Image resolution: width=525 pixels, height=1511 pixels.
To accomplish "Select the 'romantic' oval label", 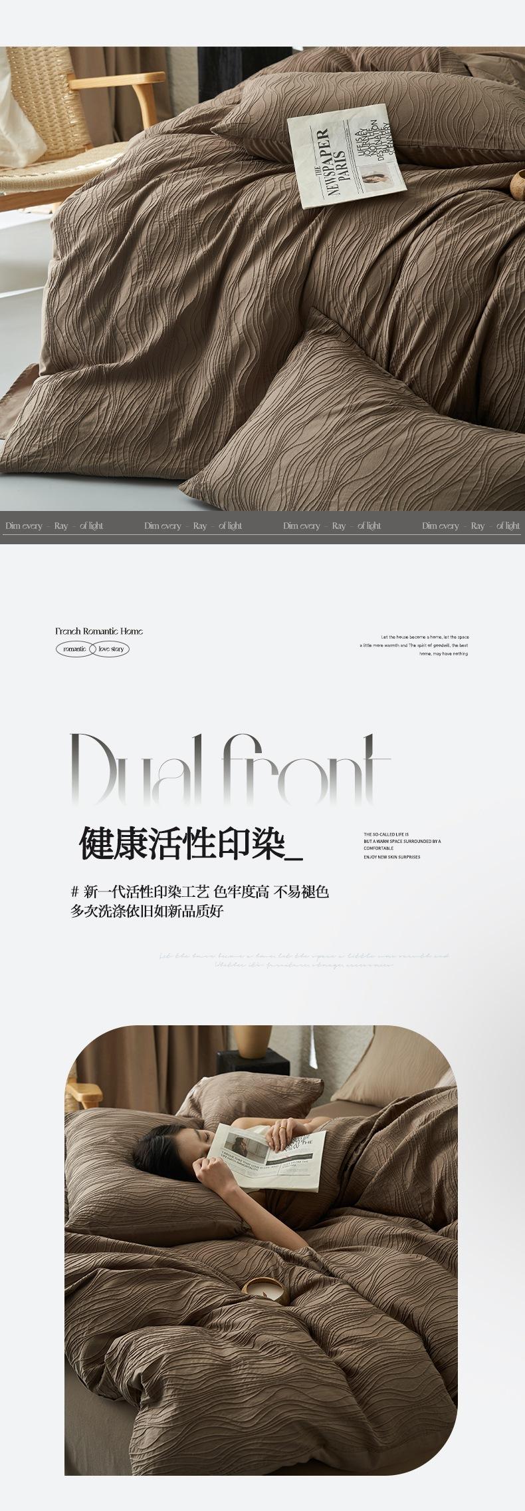I will [x=75, y=649].
